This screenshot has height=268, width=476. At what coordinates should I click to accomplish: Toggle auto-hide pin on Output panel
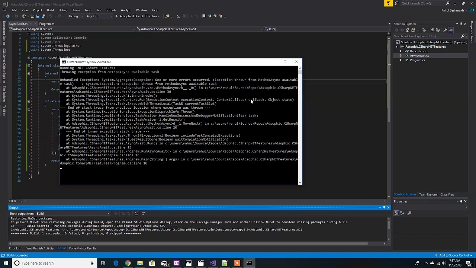pyautogui.click(x=384, y=207)
